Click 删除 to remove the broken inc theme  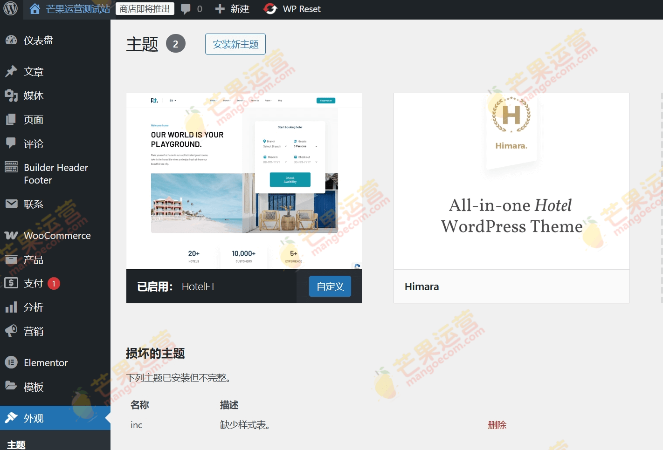(x=497, y=425)
